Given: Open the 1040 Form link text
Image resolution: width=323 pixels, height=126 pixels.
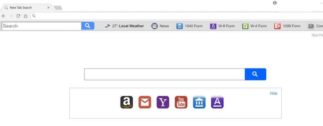Looking at the screenshot, I should click(x=194, y=26).
